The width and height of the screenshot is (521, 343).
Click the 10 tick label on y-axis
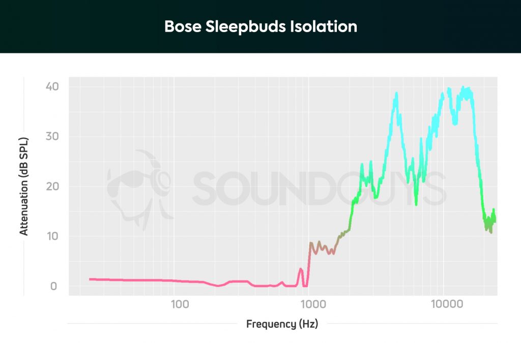tap(52, 236)
